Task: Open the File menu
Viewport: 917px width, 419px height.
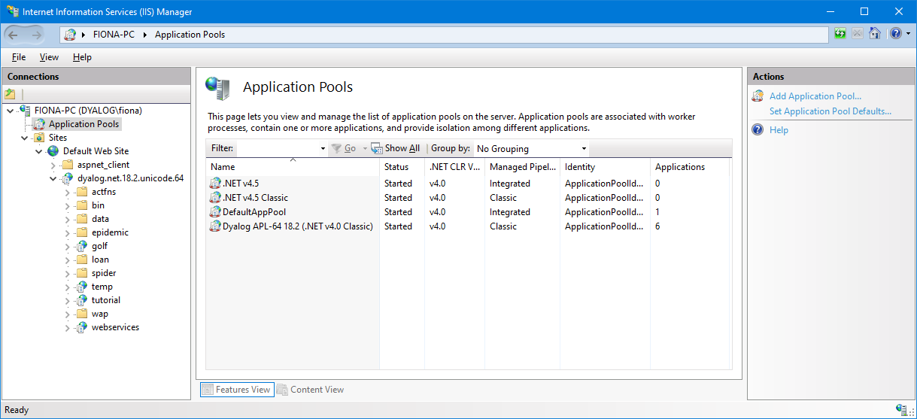Action: coord(19,57)
